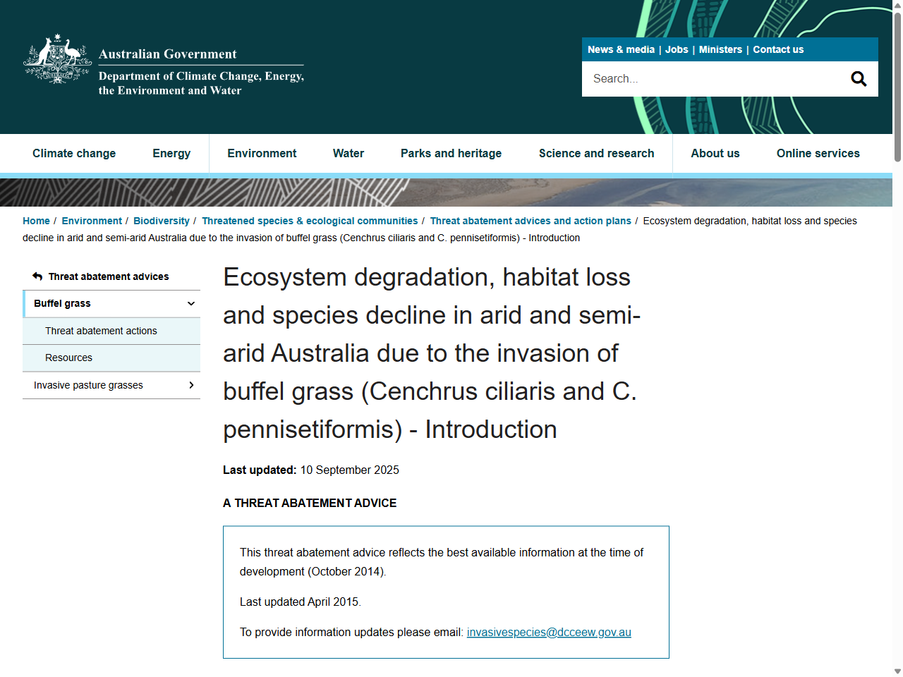The image size is (903, 677).
Task: Open Environment breadcrumb link
Action: tap(92, 221)
